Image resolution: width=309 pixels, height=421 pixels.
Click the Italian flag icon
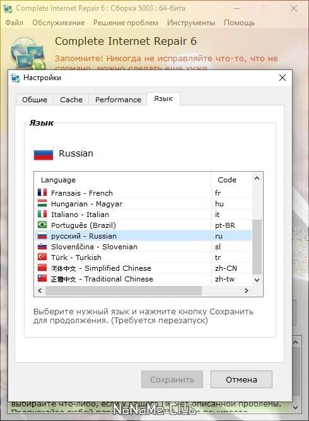pos(42,214)
